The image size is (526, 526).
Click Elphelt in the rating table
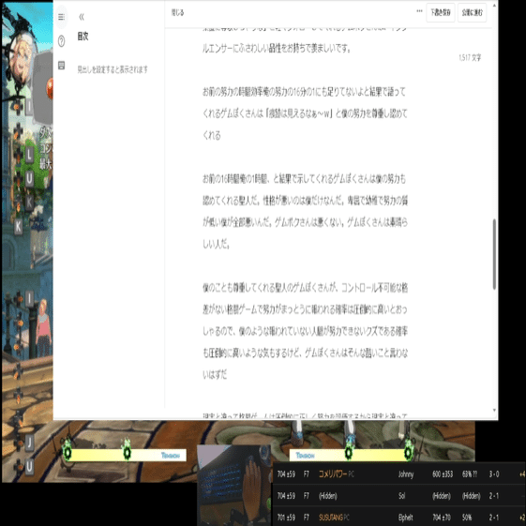tap(405, 518)
